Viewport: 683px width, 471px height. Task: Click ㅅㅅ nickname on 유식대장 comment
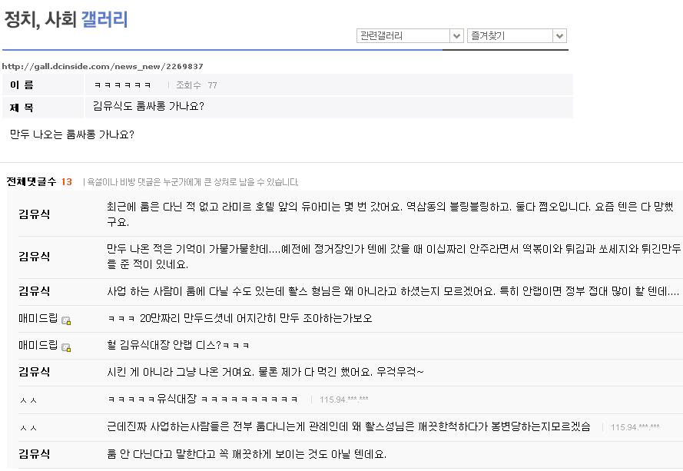click(28, 400)
